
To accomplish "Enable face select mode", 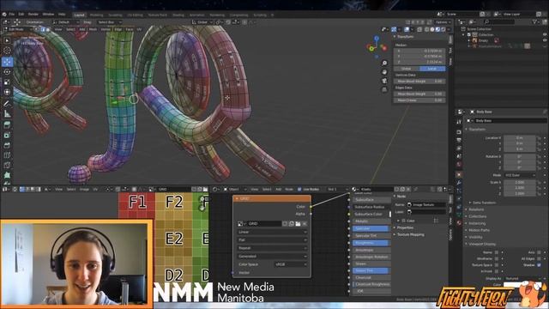I will pyautogui.click(x=48, y=29).
